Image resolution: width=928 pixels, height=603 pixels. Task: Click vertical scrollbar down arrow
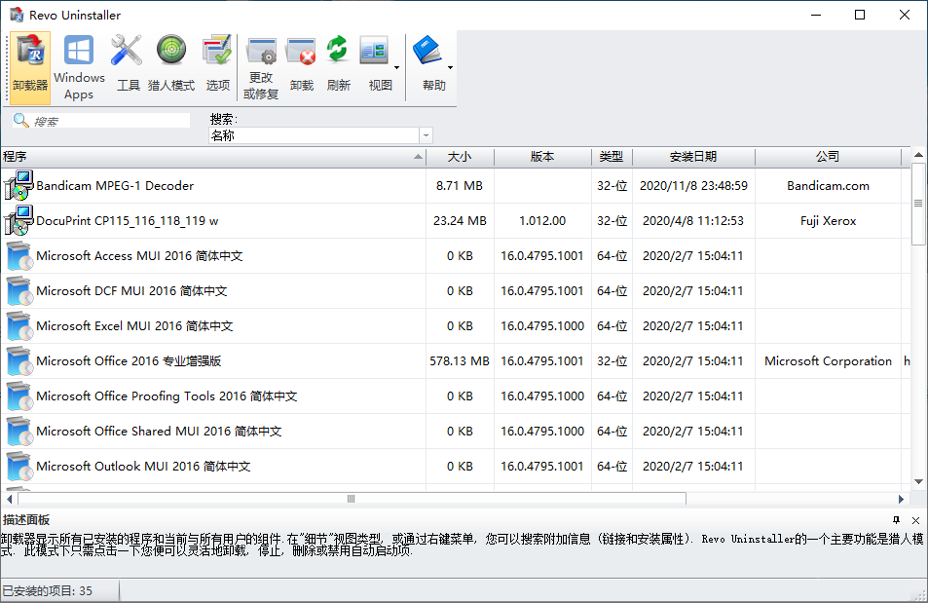click(918, 481)
